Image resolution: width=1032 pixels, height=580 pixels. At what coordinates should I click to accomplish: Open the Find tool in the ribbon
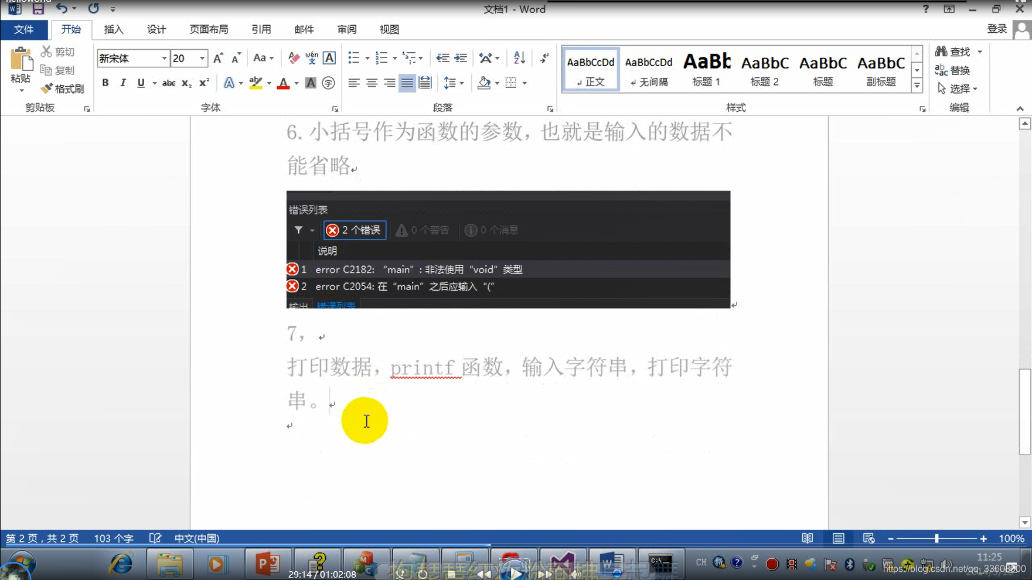click(956, 51)
